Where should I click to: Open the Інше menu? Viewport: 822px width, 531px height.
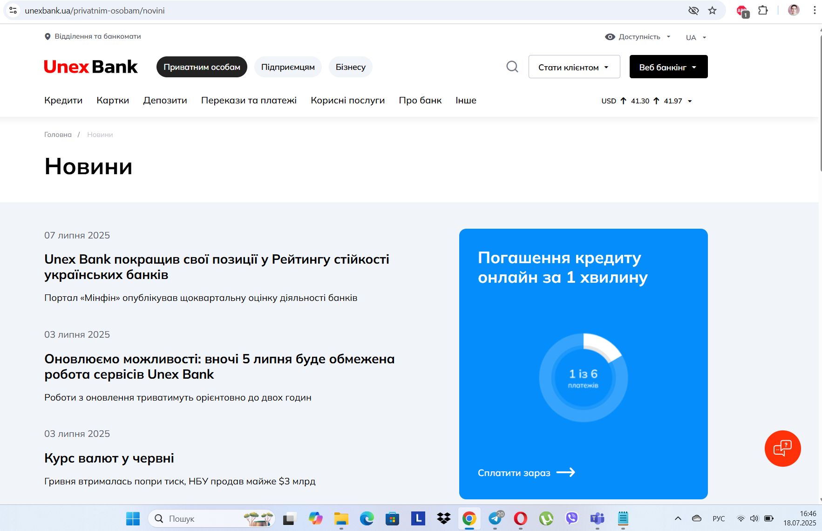point(466,100)
